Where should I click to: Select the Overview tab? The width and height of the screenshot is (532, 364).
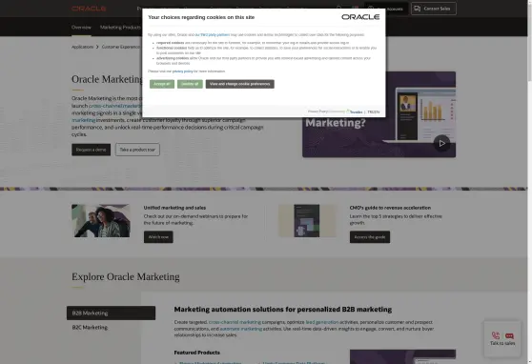(x=81, y=27)
